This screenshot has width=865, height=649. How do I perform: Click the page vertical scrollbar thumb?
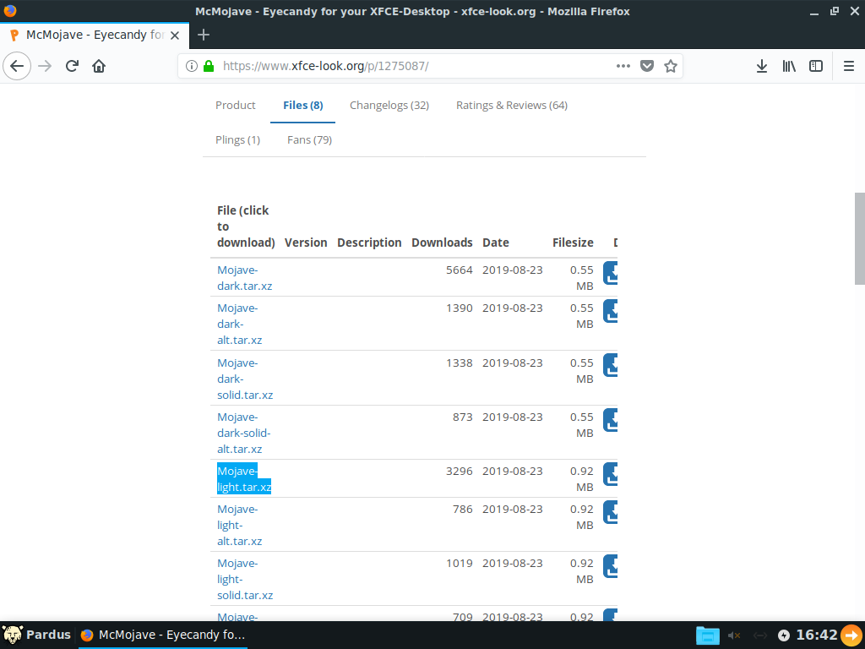[859, 238]
